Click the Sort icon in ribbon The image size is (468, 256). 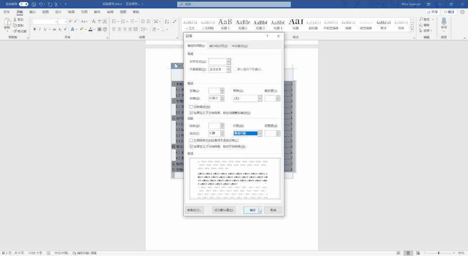[167, 21]
